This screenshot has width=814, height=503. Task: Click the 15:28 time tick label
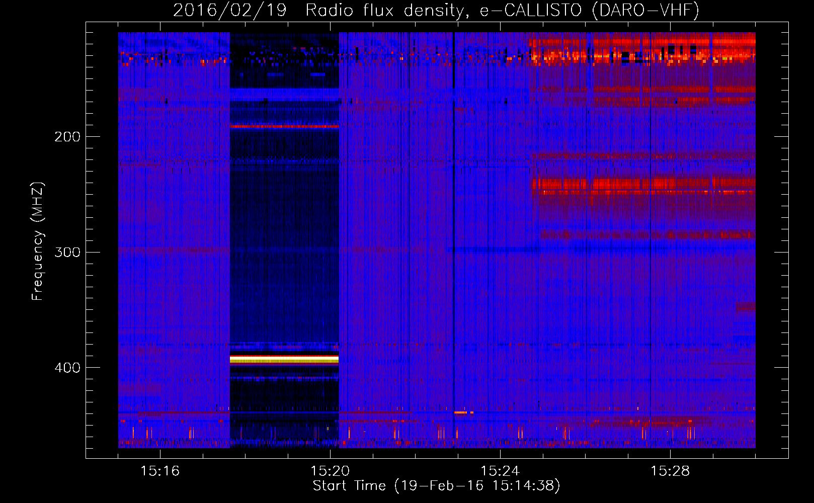(x=670, y=471)
